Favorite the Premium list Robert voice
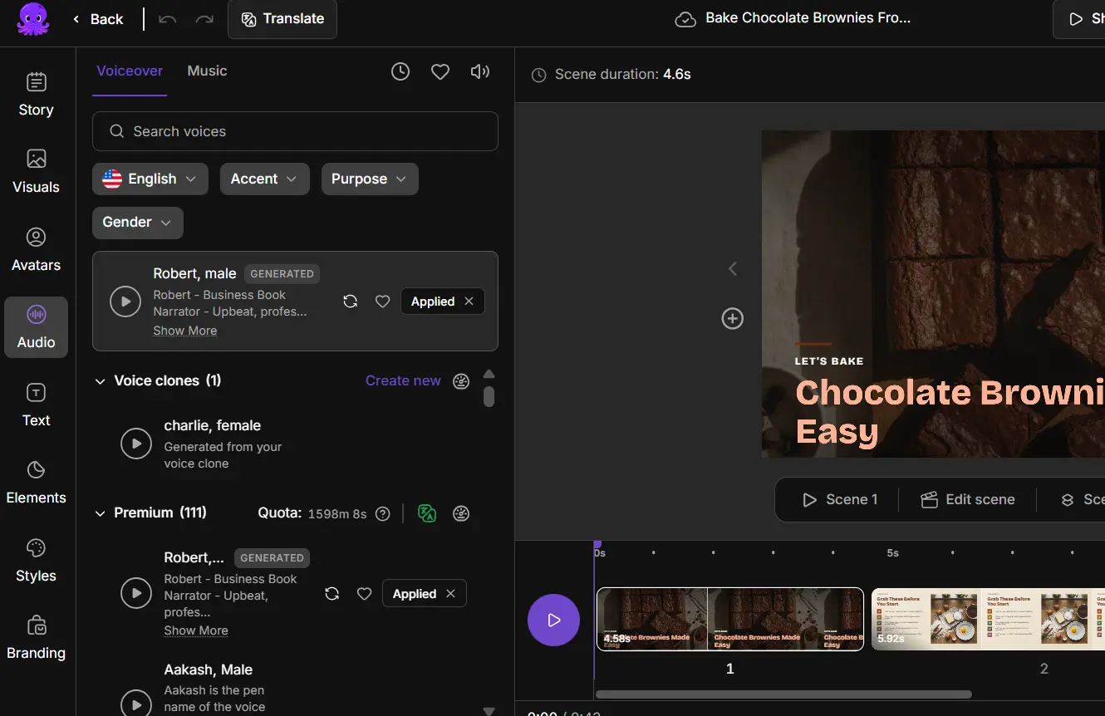Image resolution: width=1105 pixels, height=716 pixels. pos(364,594)
